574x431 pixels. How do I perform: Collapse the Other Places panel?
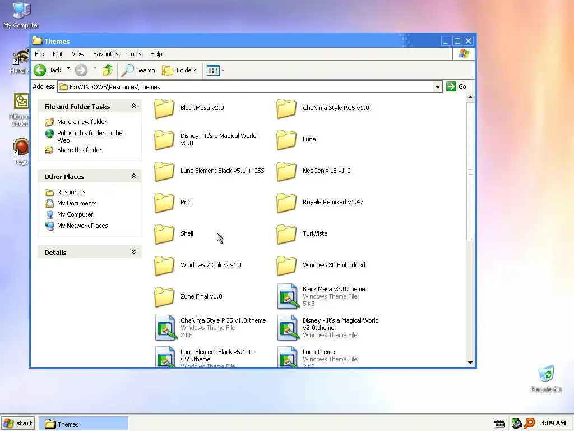pos(133,176)
